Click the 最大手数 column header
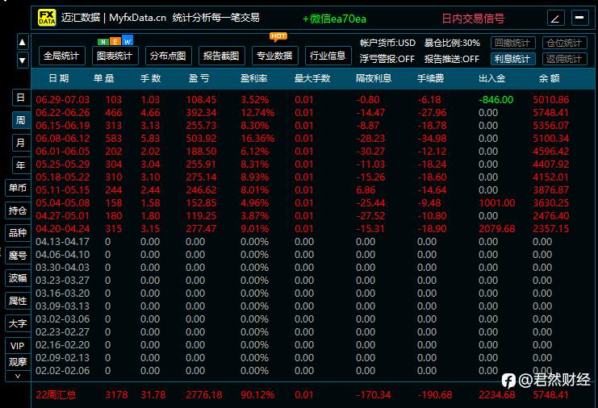The image size is (598, 408). point(312,78)
